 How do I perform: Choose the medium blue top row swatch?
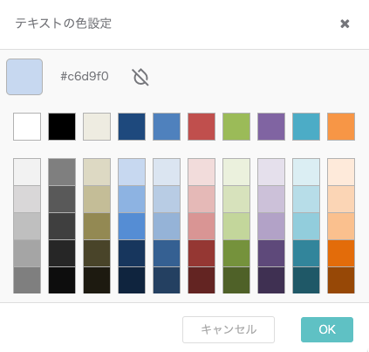(x=167, y=127)
